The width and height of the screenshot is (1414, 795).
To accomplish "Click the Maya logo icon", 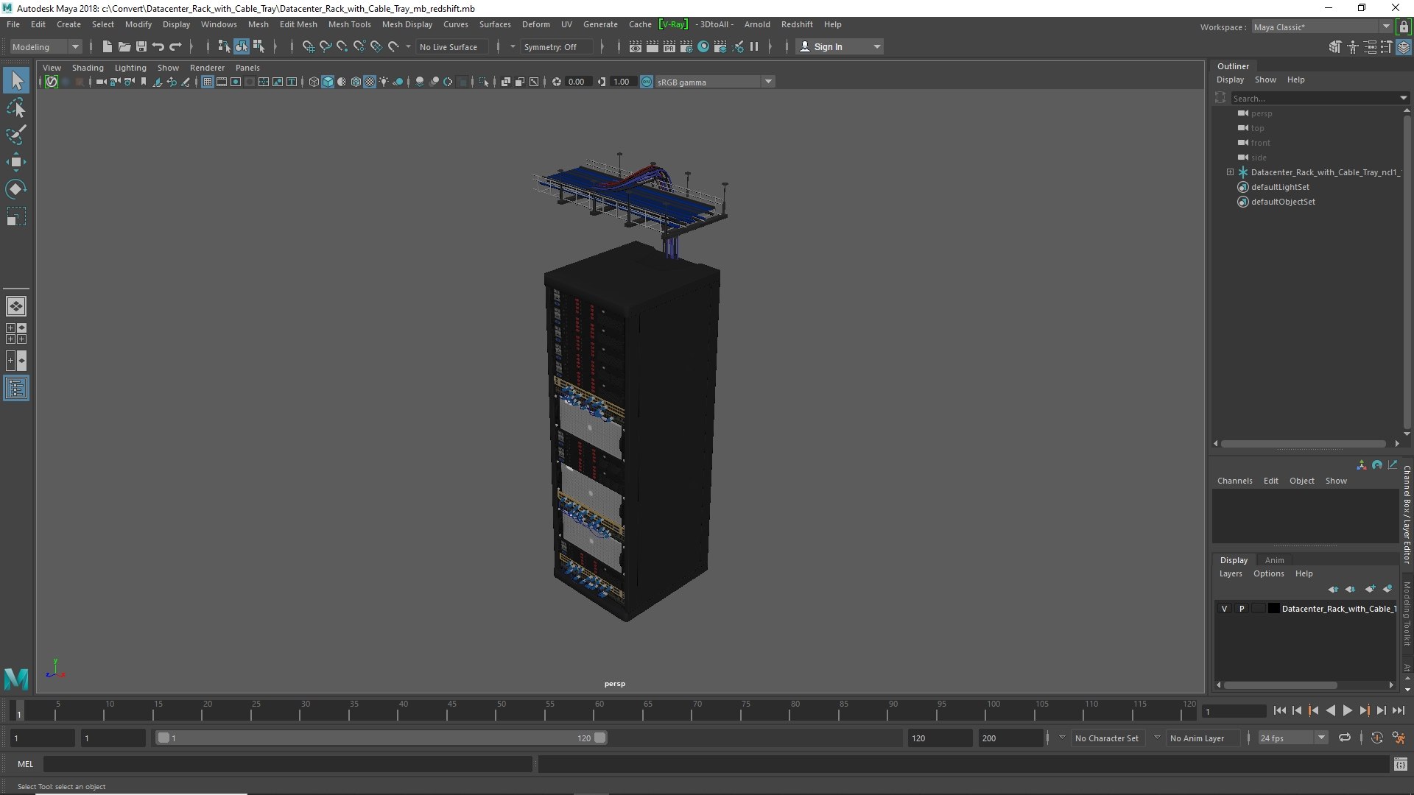I will pyautogui.click(x=16, y=678).
